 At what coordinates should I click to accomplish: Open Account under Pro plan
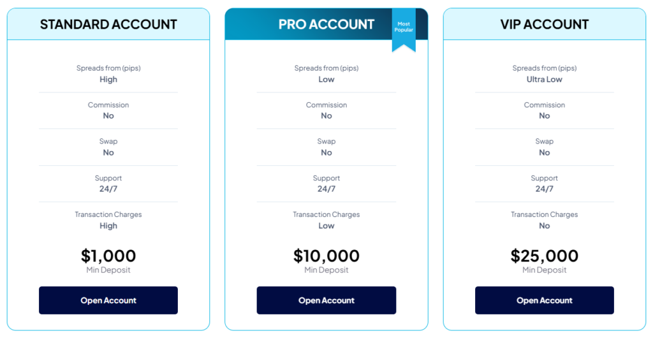point(326,300)
